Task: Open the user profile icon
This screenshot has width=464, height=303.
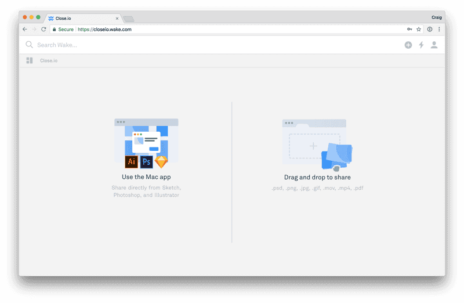Action: pyautogui.click(x=434, y=45)
